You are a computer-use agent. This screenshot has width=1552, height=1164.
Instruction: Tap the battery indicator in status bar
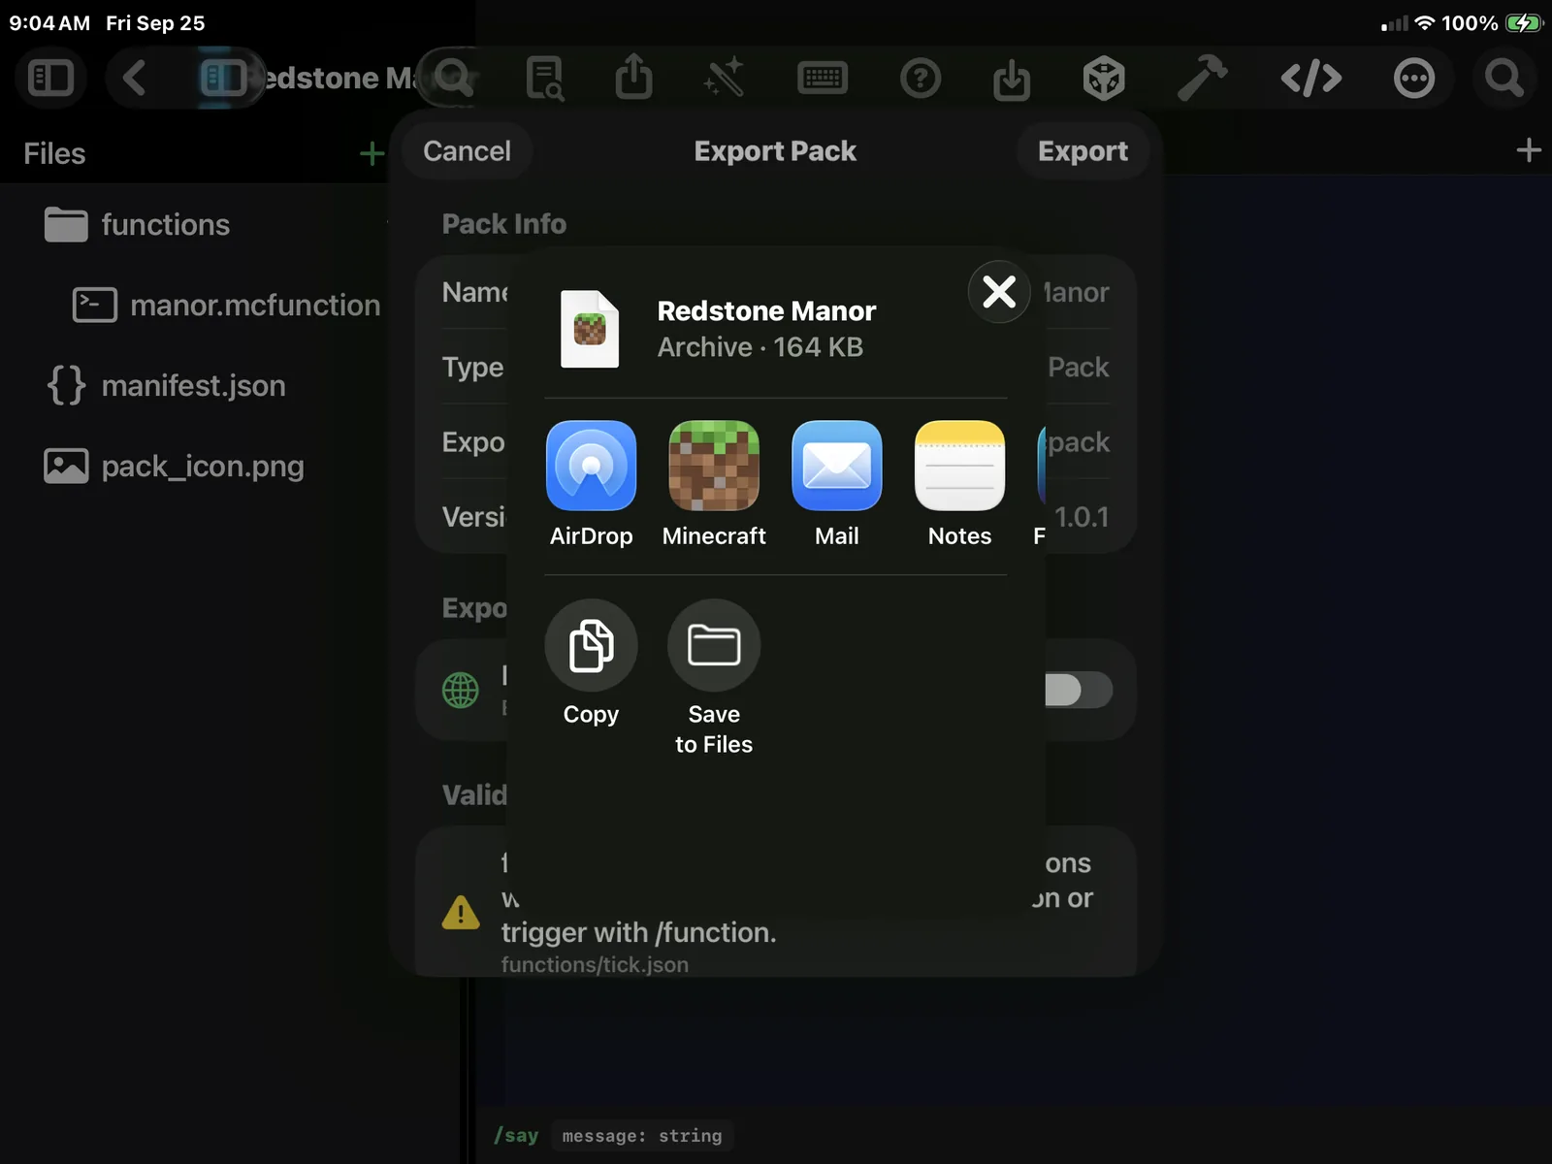[1524, 22]
